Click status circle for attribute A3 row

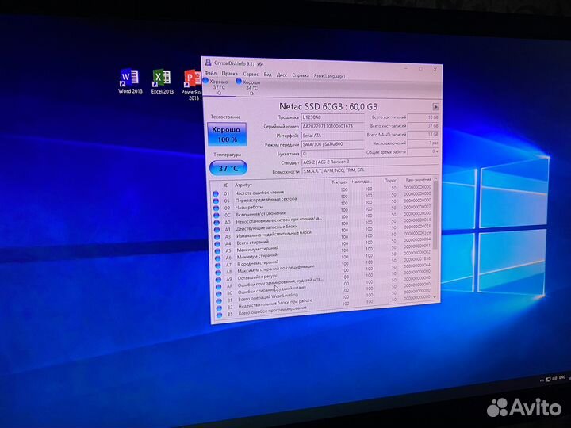coord(217,237)
